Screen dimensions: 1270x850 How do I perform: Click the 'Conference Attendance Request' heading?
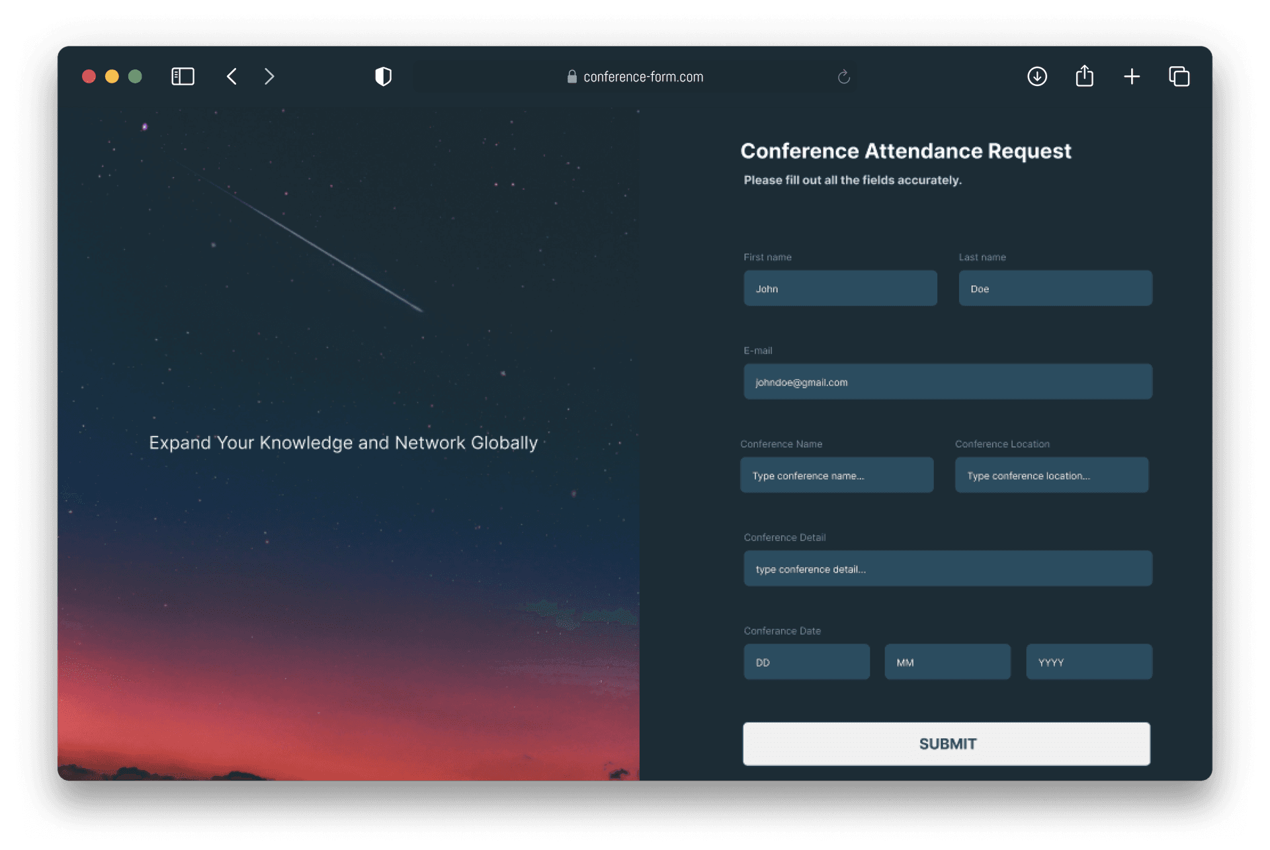(x=906, y=151)
